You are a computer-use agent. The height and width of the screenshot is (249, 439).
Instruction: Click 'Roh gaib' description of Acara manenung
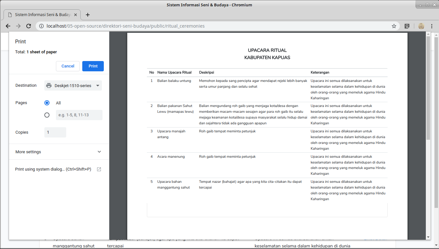[x=227, y=156]
